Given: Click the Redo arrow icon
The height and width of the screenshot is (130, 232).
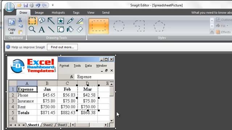Looking at the screenshot, I should pyautogui.click(x=44, y=5).
